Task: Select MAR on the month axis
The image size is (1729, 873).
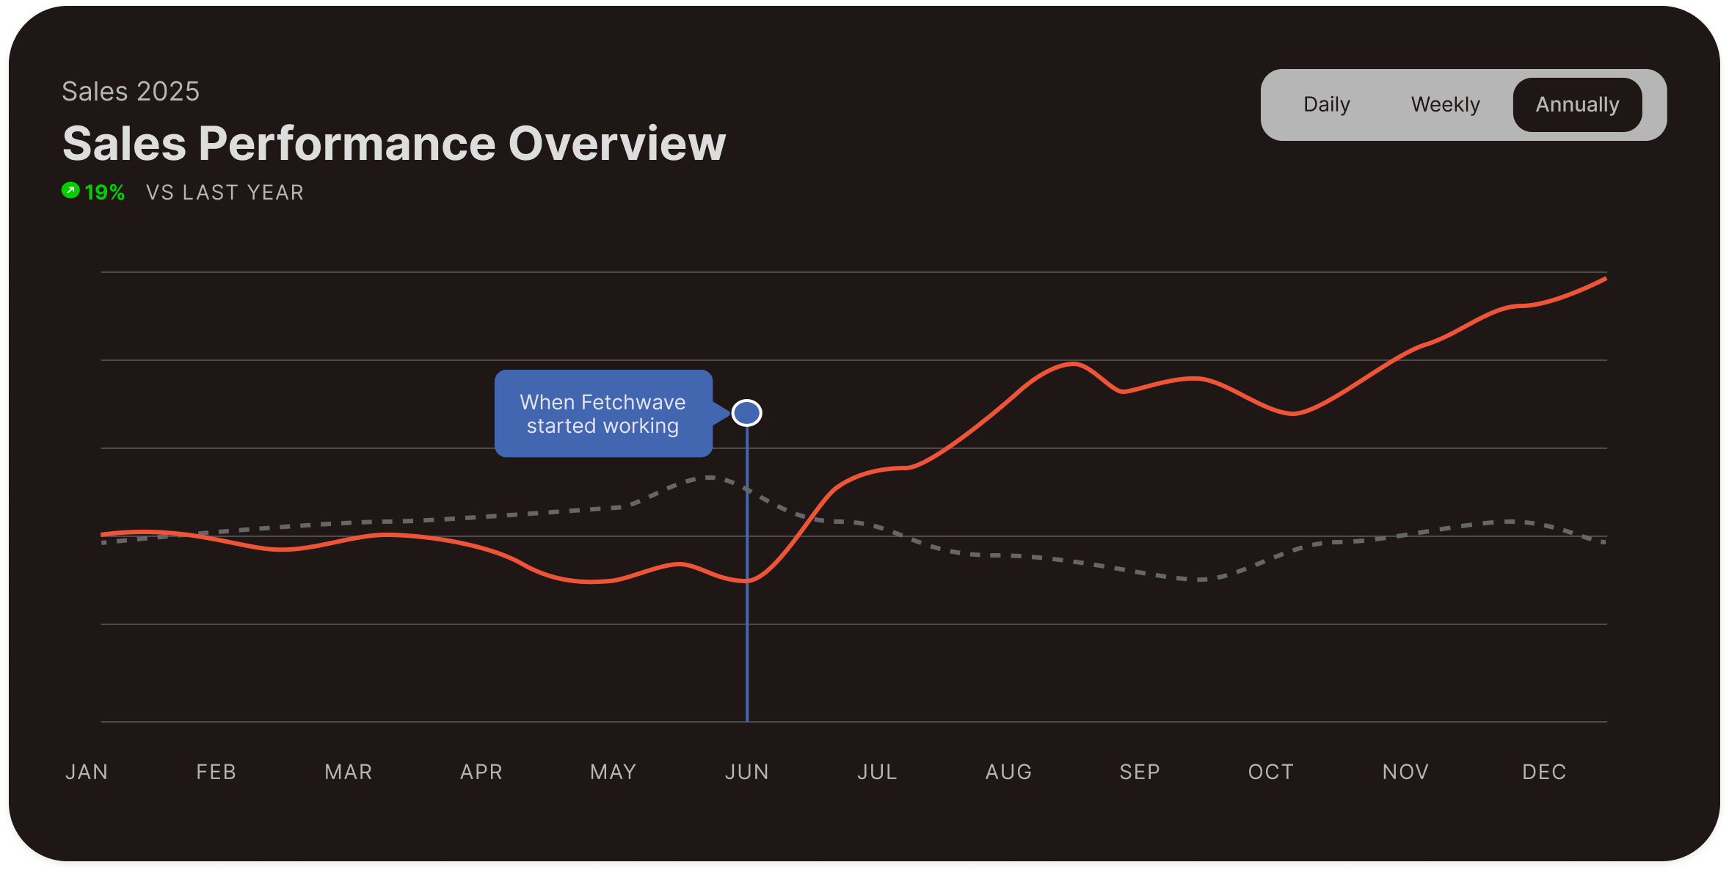Action: pos(349,772)
